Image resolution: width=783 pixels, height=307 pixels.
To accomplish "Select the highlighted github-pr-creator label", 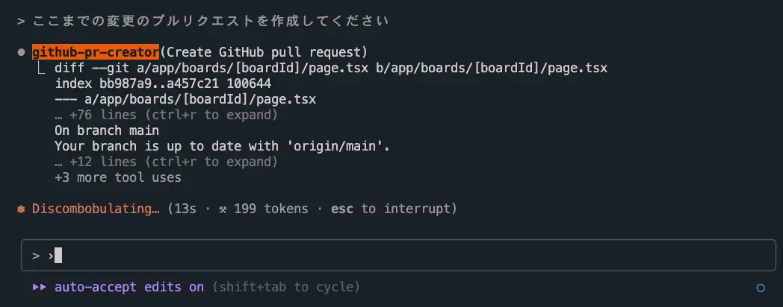I will 96,52.
